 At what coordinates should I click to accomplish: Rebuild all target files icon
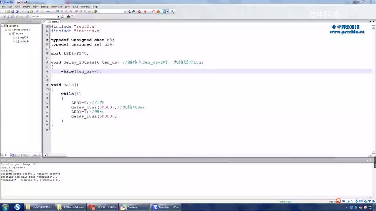[13, 16]
